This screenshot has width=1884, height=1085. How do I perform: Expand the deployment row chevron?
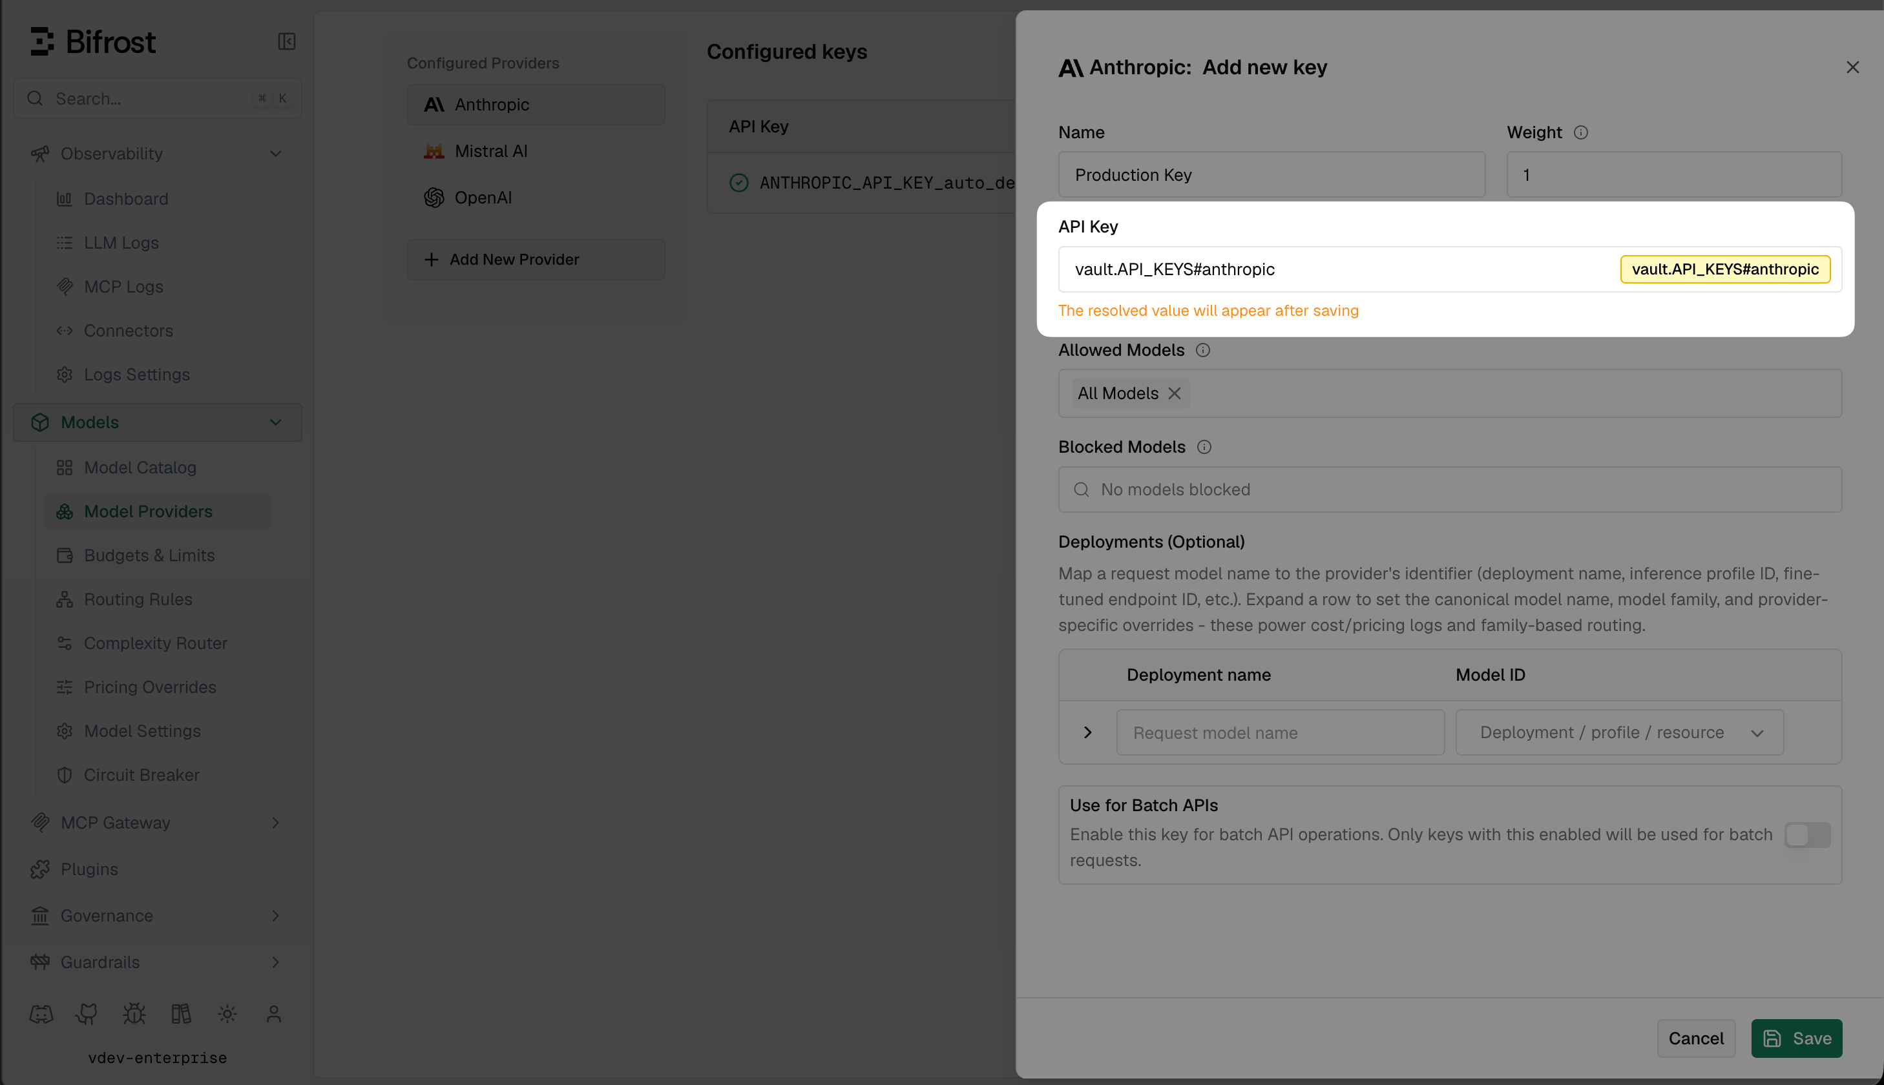[x=1088, y=732]
